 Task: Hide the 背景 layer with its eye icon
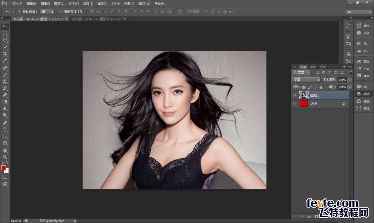coord(295,104)
